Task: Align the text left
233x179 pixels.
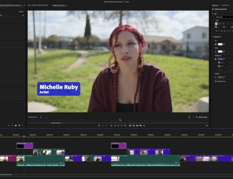Action: 216,24
